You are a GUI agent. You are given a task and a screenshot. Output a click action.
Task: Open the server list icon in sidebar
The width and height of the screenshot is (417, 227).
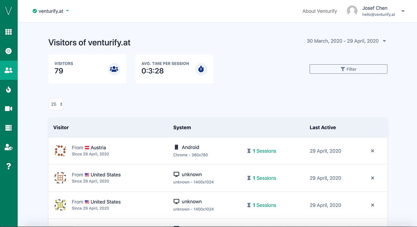[x=8, y=128]
